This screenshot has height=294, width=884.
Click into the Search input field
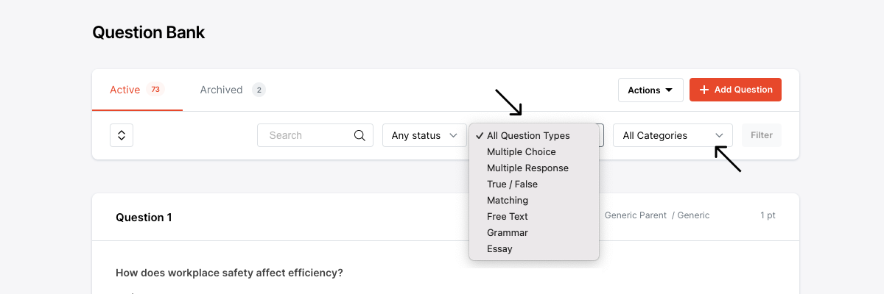306,135
